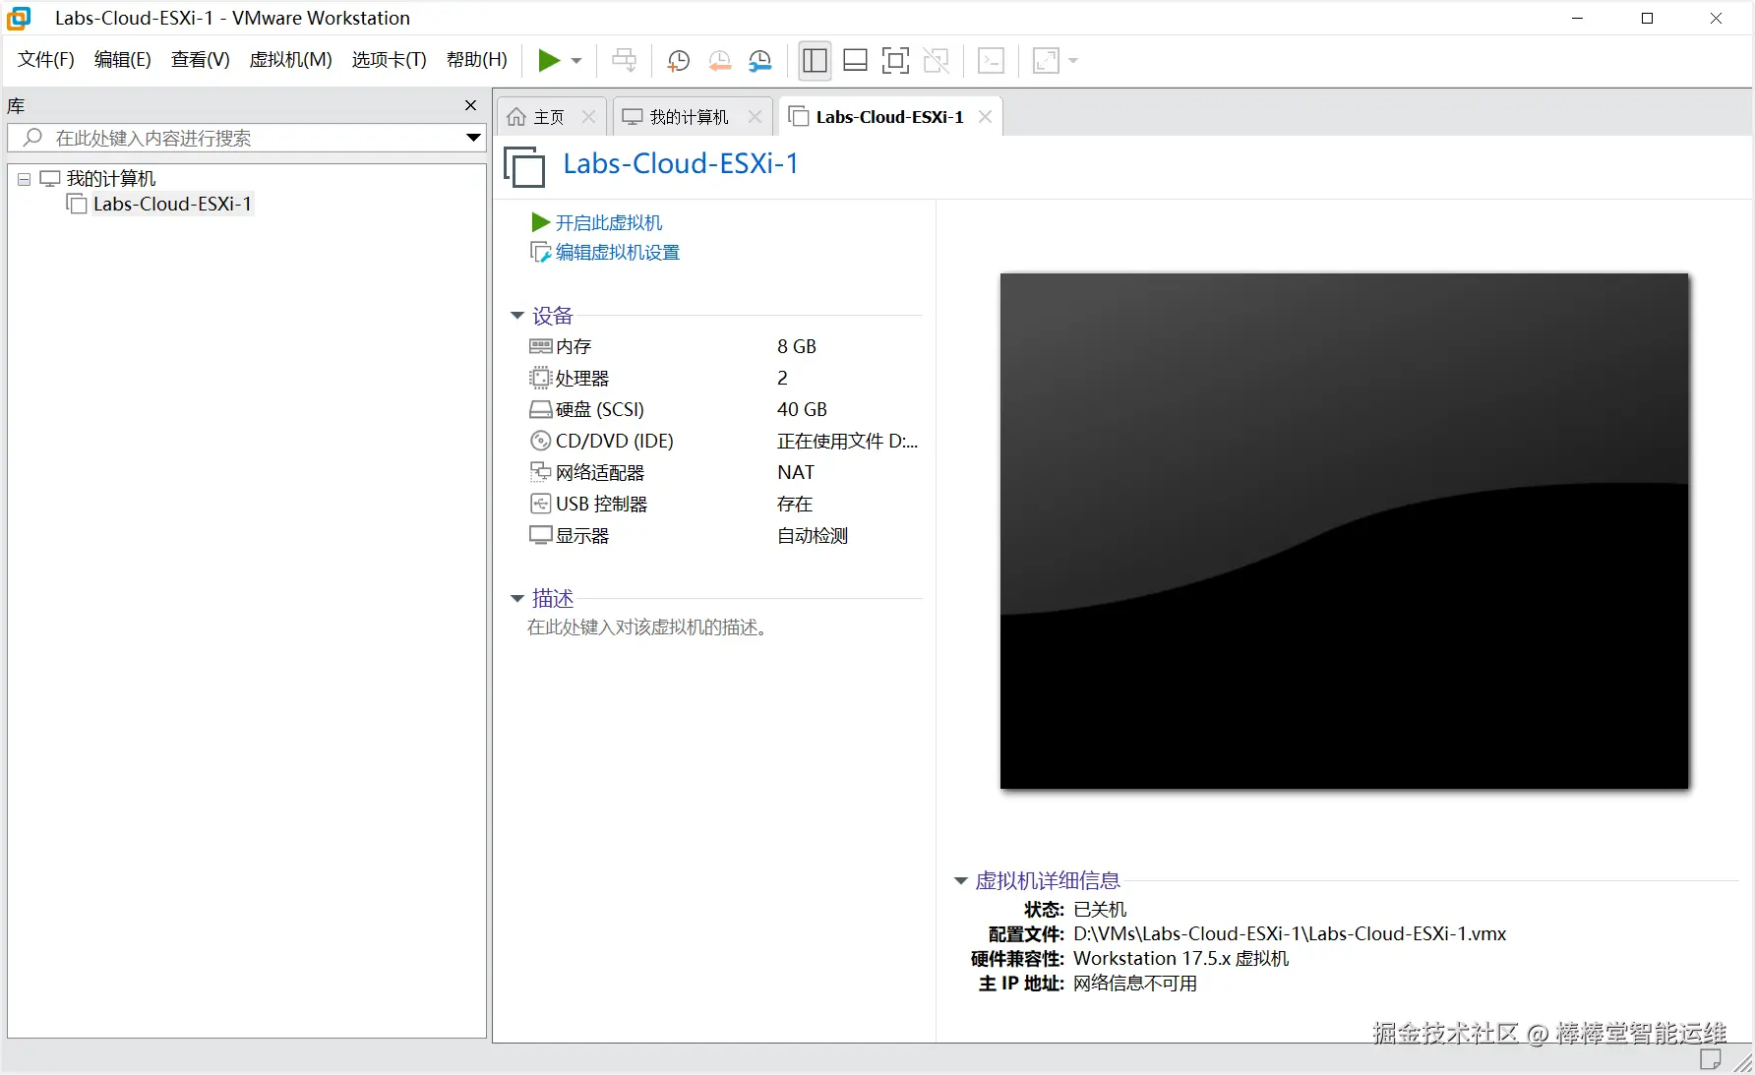Click the 网络信息不可用 IP address text
This screenshot has height=1075, width=1755.
[x=1135, y=983]
